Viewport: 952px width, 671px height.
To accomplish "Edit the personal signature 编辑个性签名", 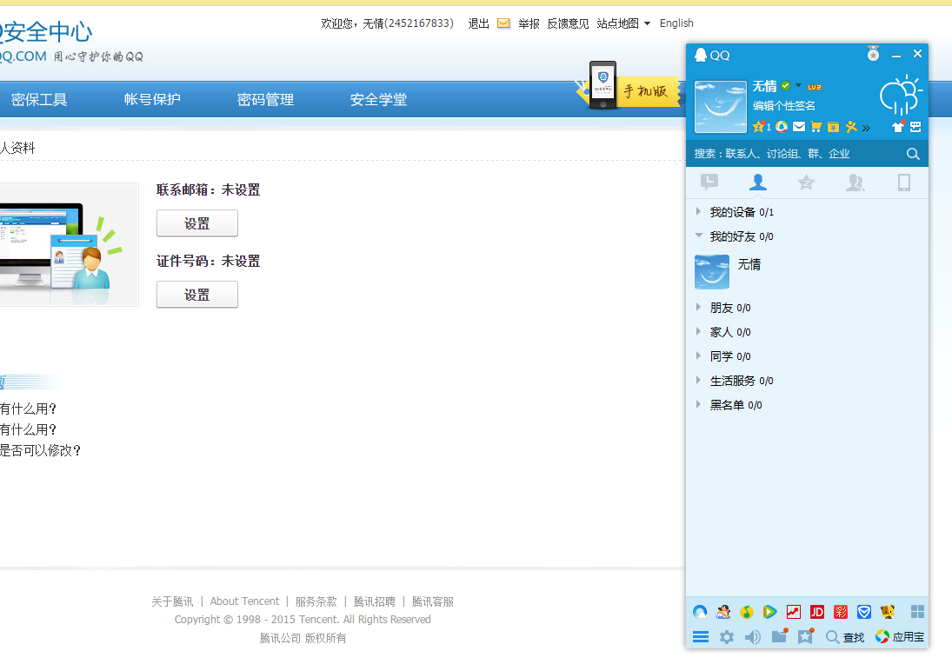I will (784, 106).
